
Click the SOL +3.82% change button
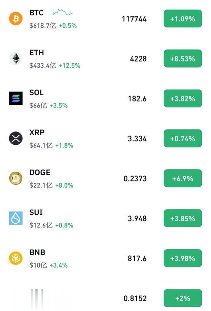[183, 98]
